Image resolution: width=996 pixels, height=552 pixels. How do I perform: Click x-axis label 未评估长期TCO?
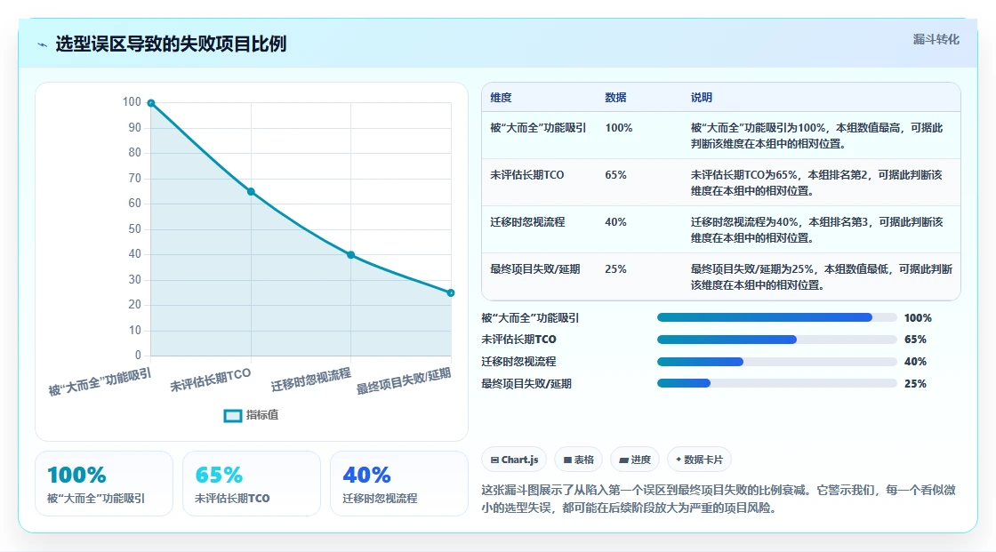[210, 380]
